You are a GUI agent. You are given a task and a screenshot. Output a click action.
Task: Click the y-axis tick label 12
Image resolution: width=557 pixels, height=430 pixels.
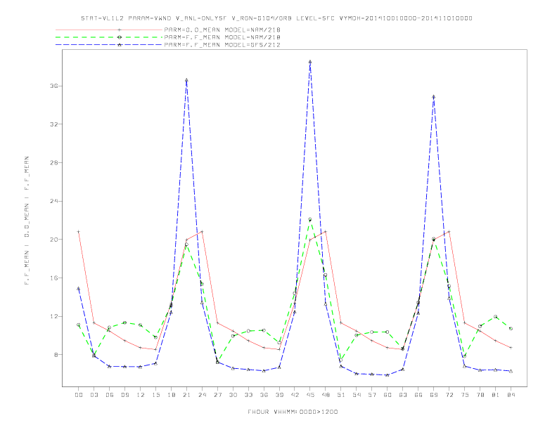coord(54,316)
